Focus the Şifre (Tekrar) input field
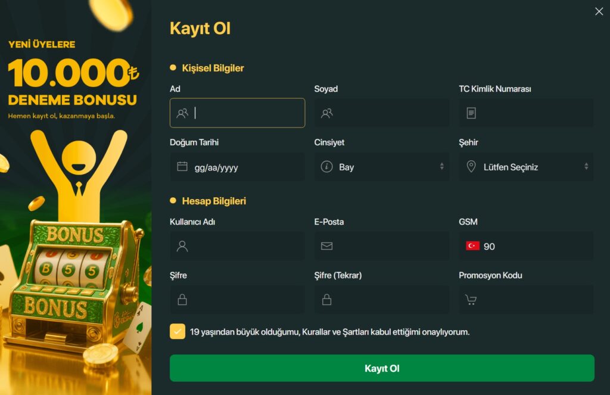Viewport: 610px width, 395px height. [382, 300]
